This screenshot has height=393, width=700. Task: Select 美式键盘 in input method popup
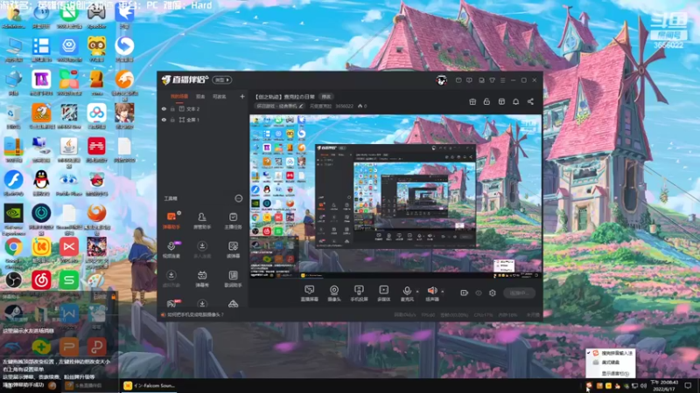tap(611, 362)
